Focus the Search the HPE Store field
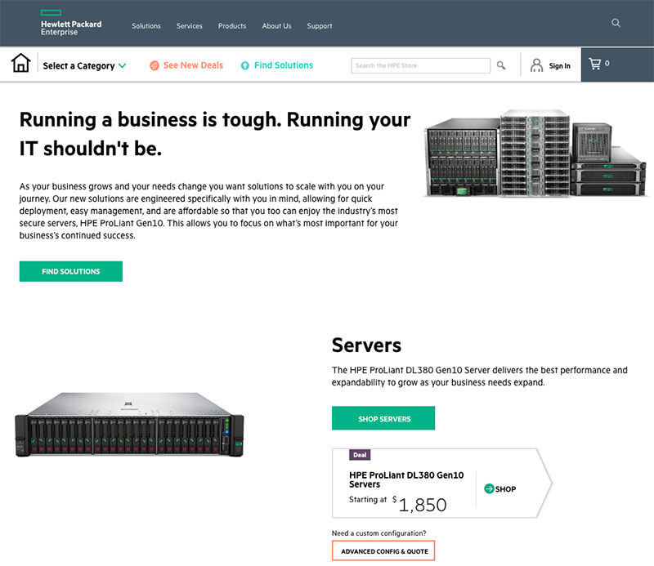This screenshot has height=566, width=654. pos(420,65)
